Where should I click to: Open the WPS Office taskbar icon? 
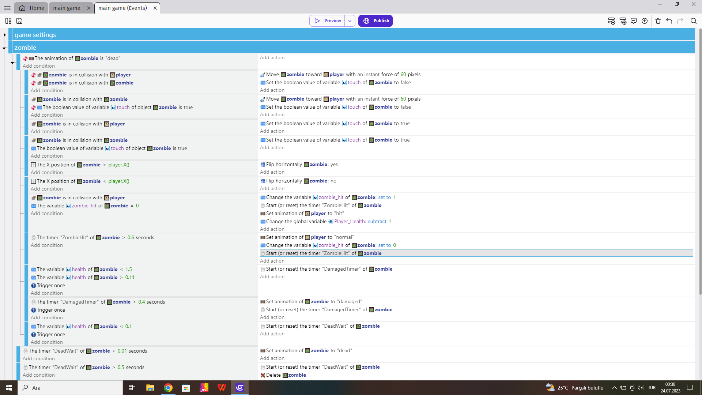(x=222, y=388)
